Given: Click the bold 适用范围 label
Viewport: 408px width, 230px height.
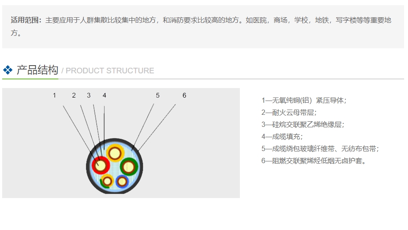Looking at the screenshot, I should pos(26,20).
